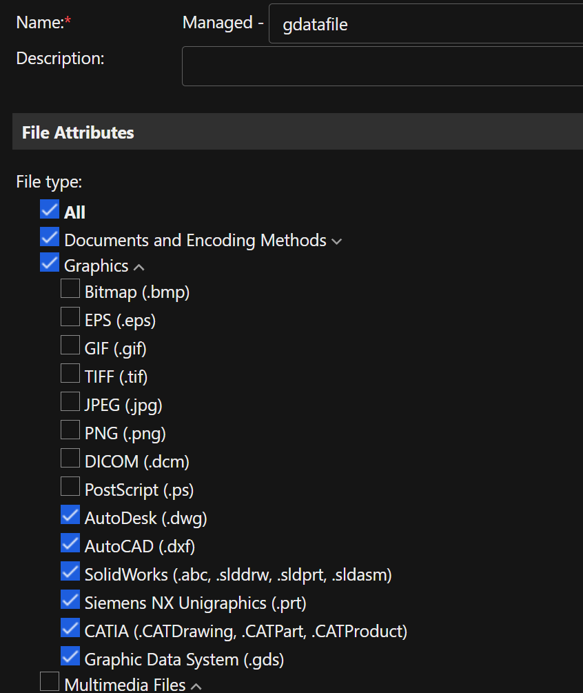
Task: Enable PostScript (.ps) file type
Action: 70,487
